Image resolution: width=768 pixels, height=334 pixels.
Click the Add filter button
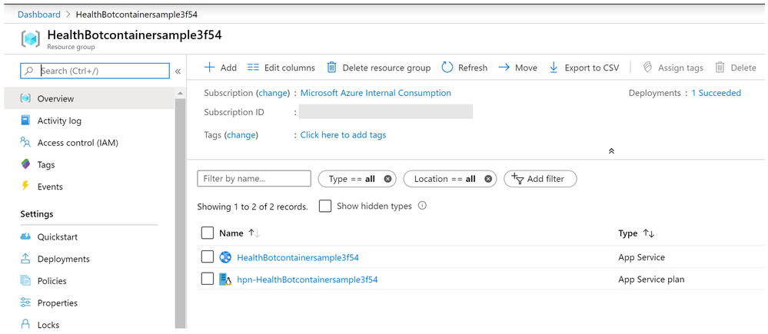point(540,179)
